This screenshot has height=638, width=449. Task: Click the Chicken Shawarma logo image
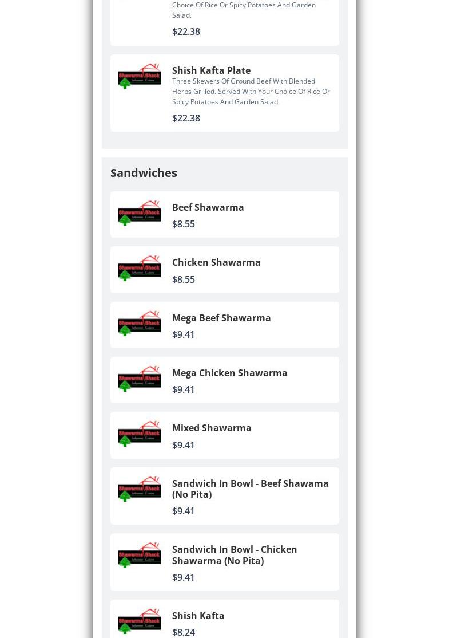(139, 268)
